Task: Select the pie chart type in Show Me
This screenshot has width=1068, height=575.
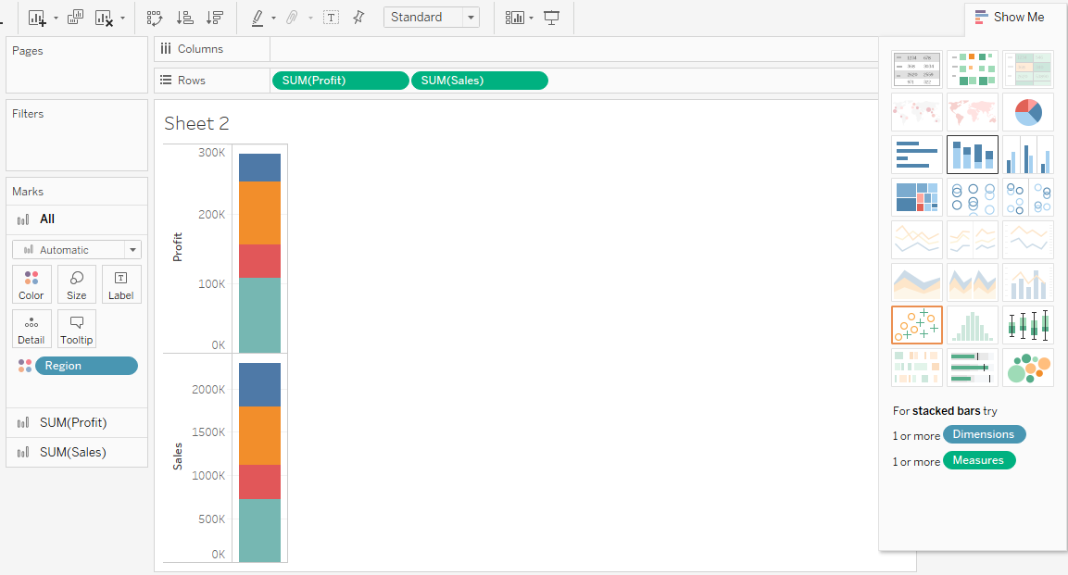Action: pyautogui.click(x=1027, y=111)
